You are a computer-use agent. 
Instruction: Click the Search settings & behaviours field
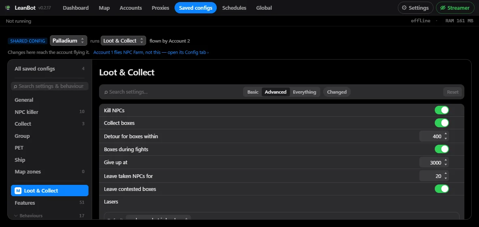[x=50, y=86]
